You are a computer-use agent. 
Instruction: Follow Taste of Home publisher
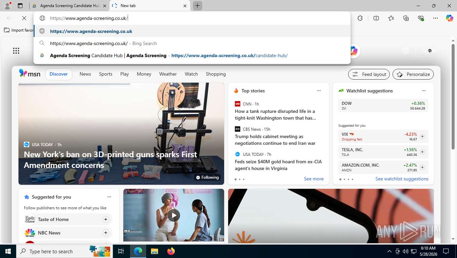(x=106, y=219)
